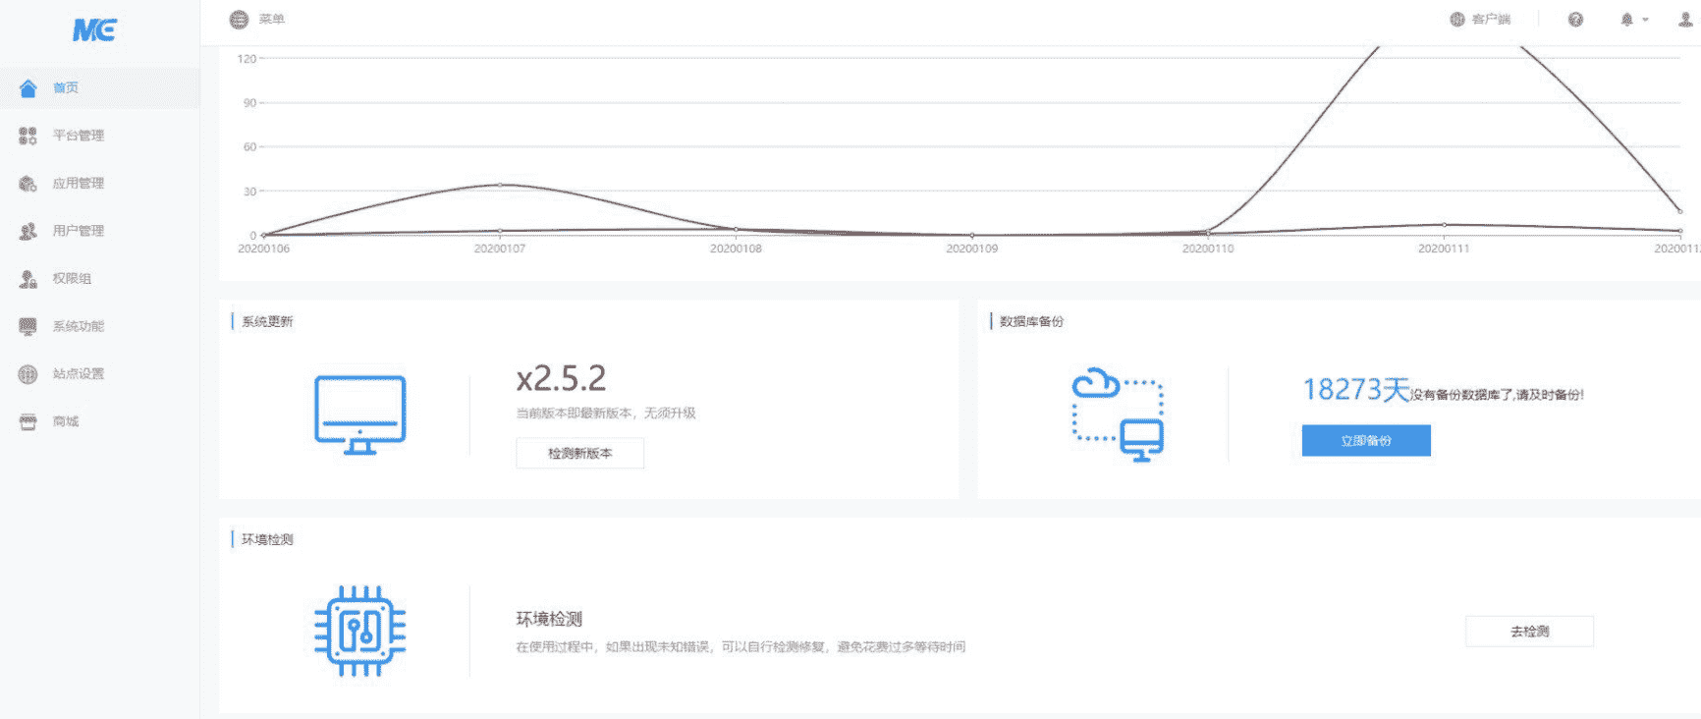Open the 平台管理 menu item
Viewport: 1701px width, 719px height.
99,136
